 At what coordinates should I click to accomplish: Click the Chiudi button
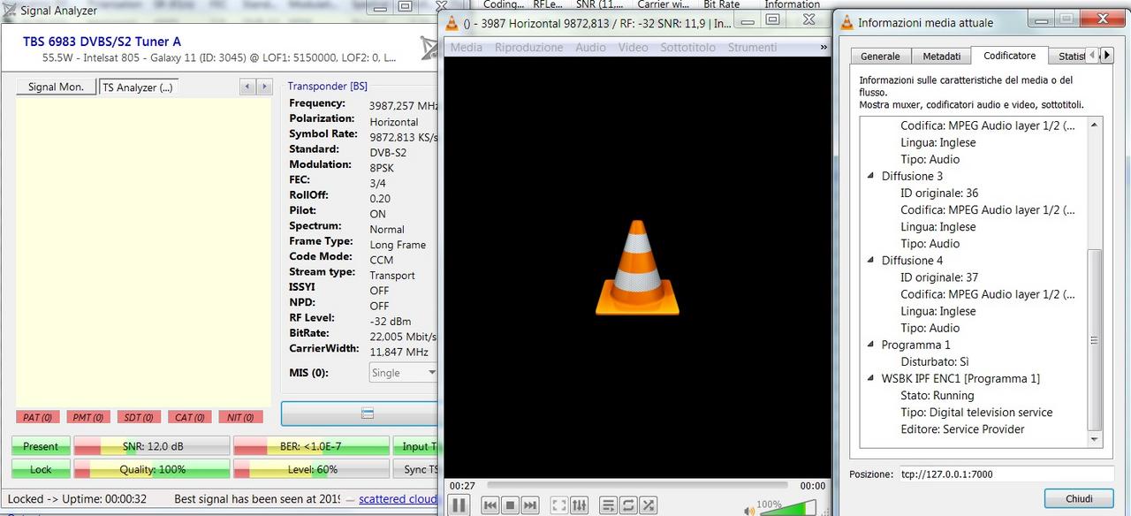click(x=1079, y=498)
